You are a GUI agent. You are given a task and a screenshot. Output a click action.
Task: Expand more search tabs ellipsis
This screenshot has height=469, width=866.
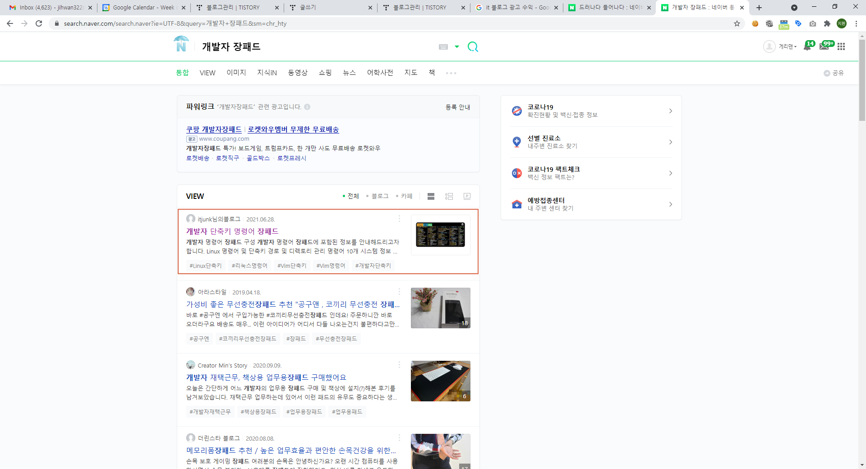pos(451,73)
